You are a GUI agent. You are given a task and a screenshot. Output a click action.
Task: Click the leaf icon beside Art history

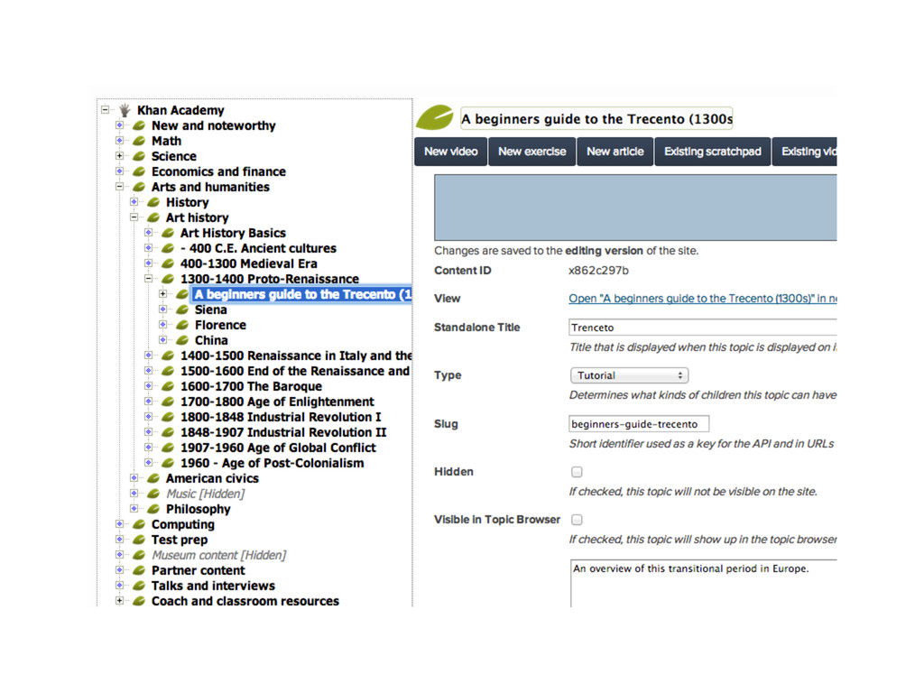tap(153, 217)
